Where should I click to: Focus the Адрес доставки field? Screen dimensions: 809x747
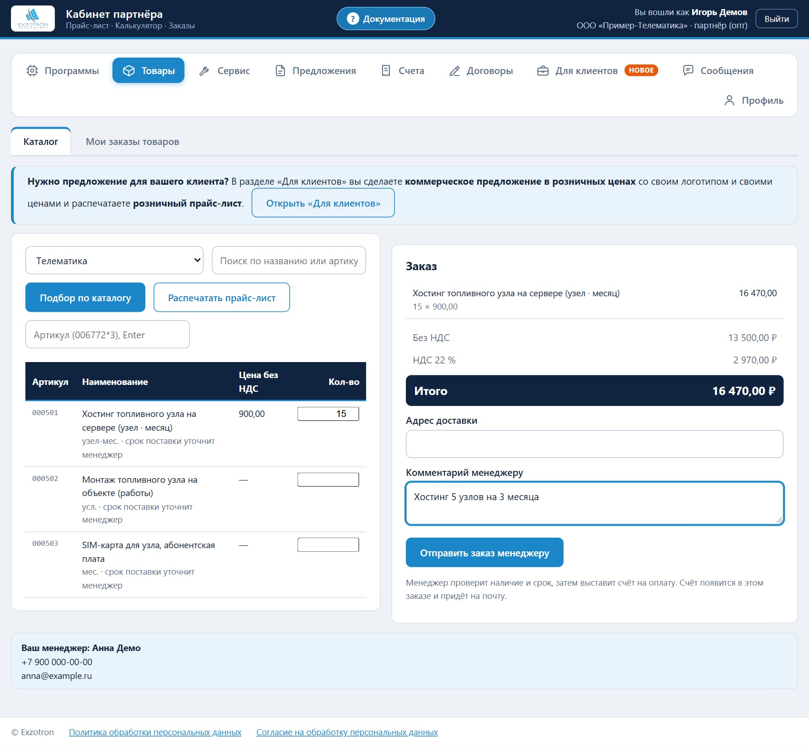(x=595, y=444)
